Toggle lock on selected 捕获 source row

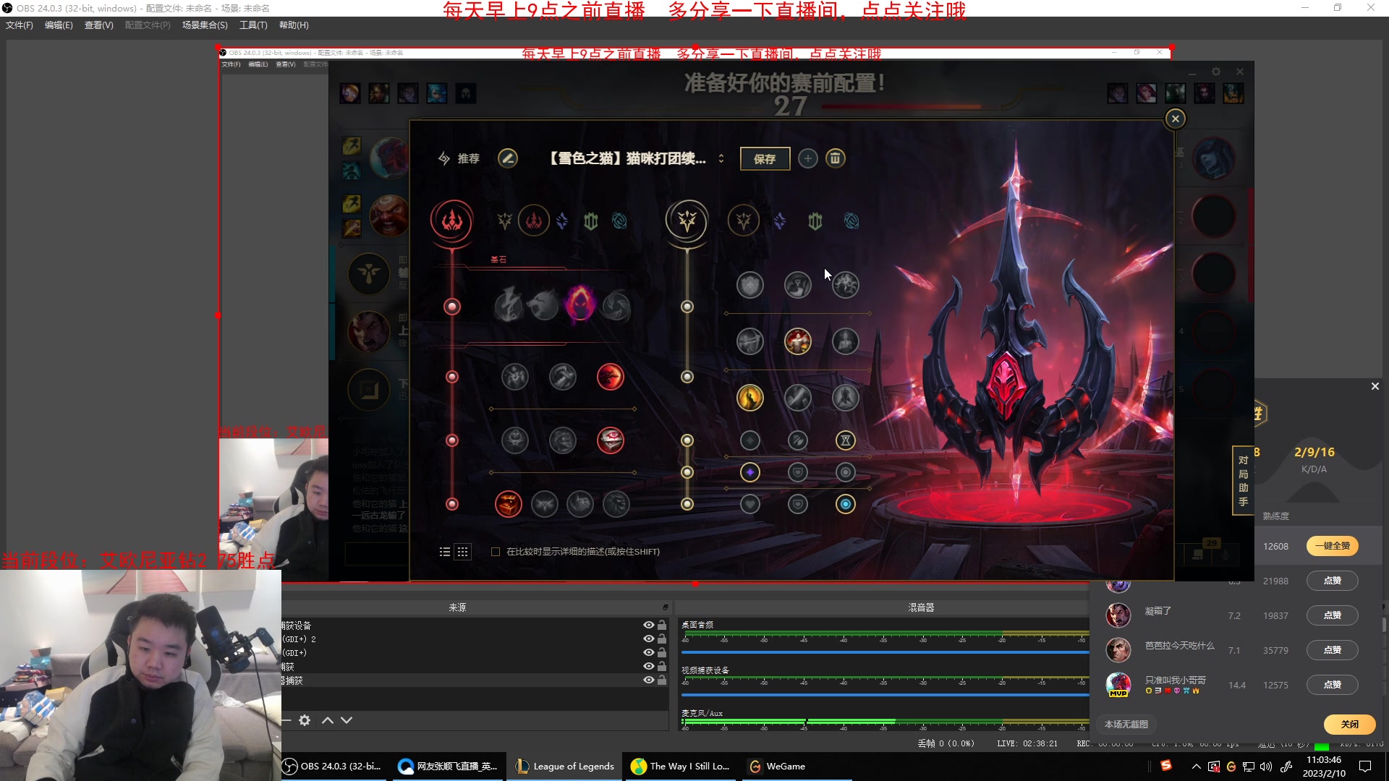pos(662,680)
